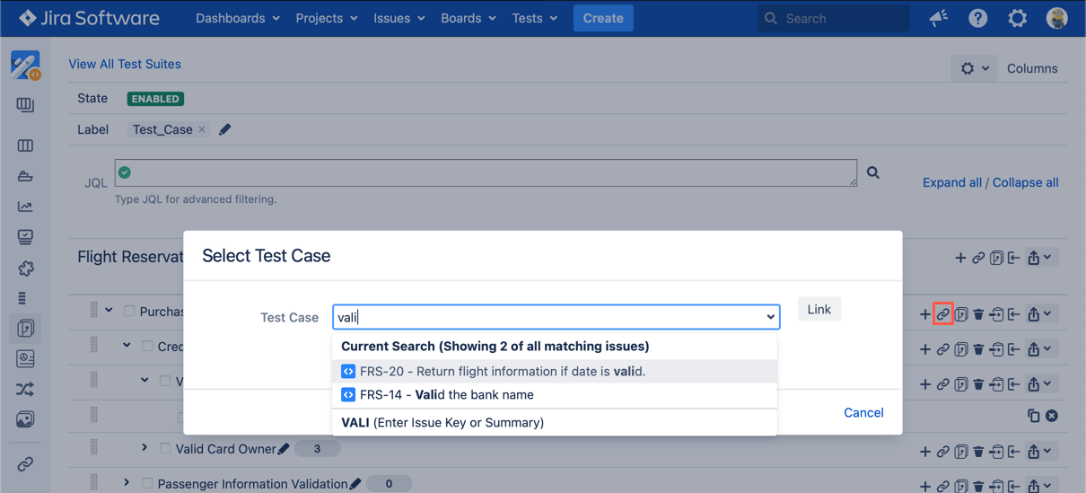Toggle the Purchase row checkbox
1086x493 pixels.
pyautogui.click(x=129, y=311)
